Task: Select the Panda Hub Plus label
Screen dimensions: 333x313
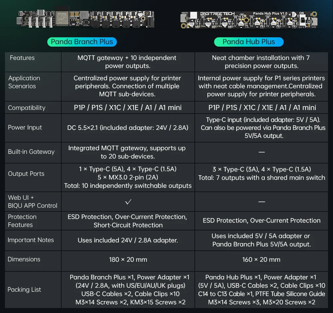Action: (249, 42)
